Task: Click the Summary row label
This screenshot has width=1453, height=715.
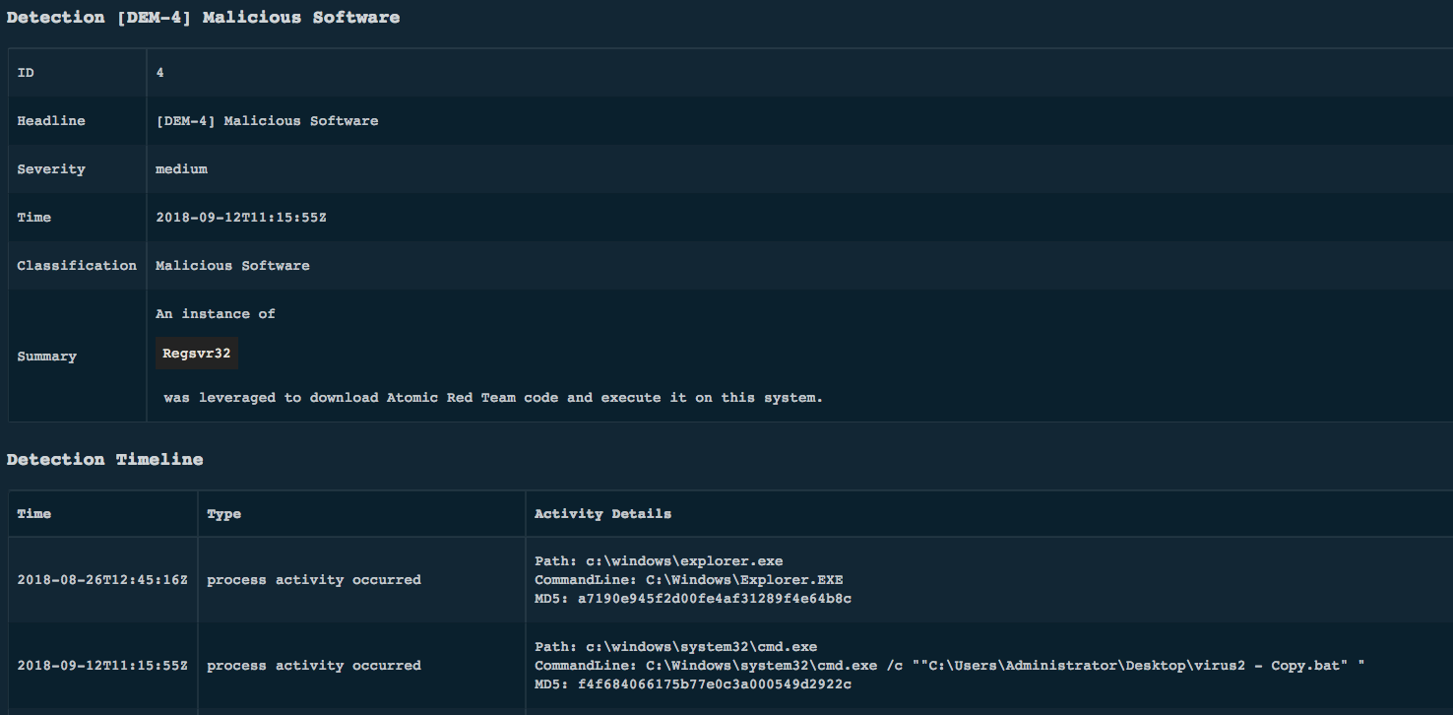Action: point(46,357)
